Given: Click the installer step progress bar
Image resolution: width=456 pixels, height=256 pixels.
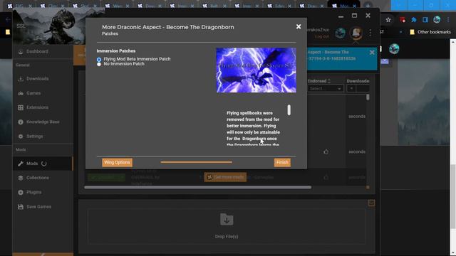Looking at the screenshot, I should [197, 162].
